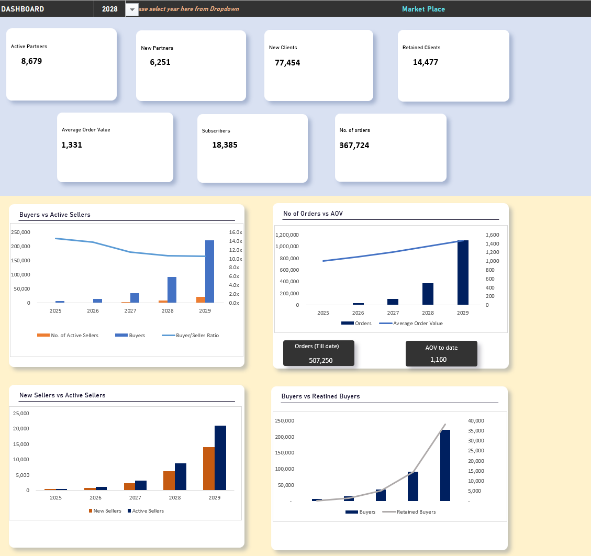Image resolution: width=591 pixels, height=556 pixels.
Task: Click the 2029 Active Sellers bar in New Sellers chart
Action: pos(220,458)
